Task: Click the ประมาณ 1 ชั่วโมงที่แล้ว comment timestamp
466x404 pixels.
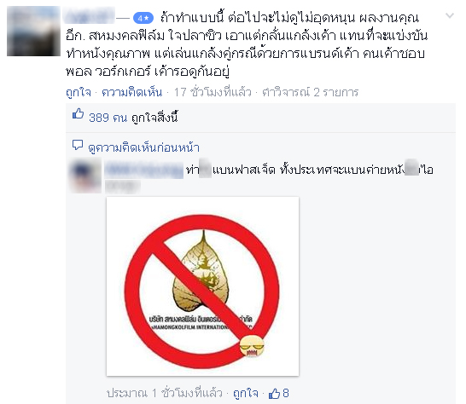Action: (x=165, y=393)
